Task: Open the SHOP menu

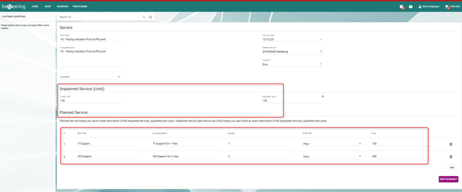Action: pos(48,6)
